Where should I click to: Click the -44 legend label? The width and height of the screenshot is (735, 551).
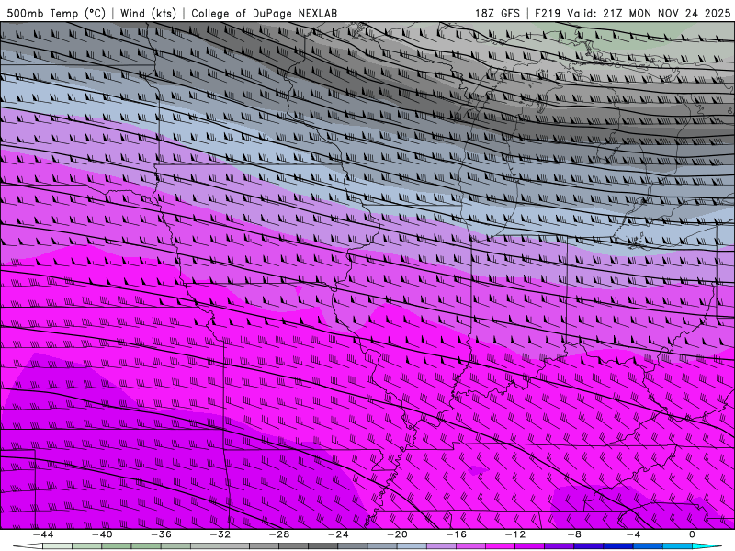(x=43, y=534)
